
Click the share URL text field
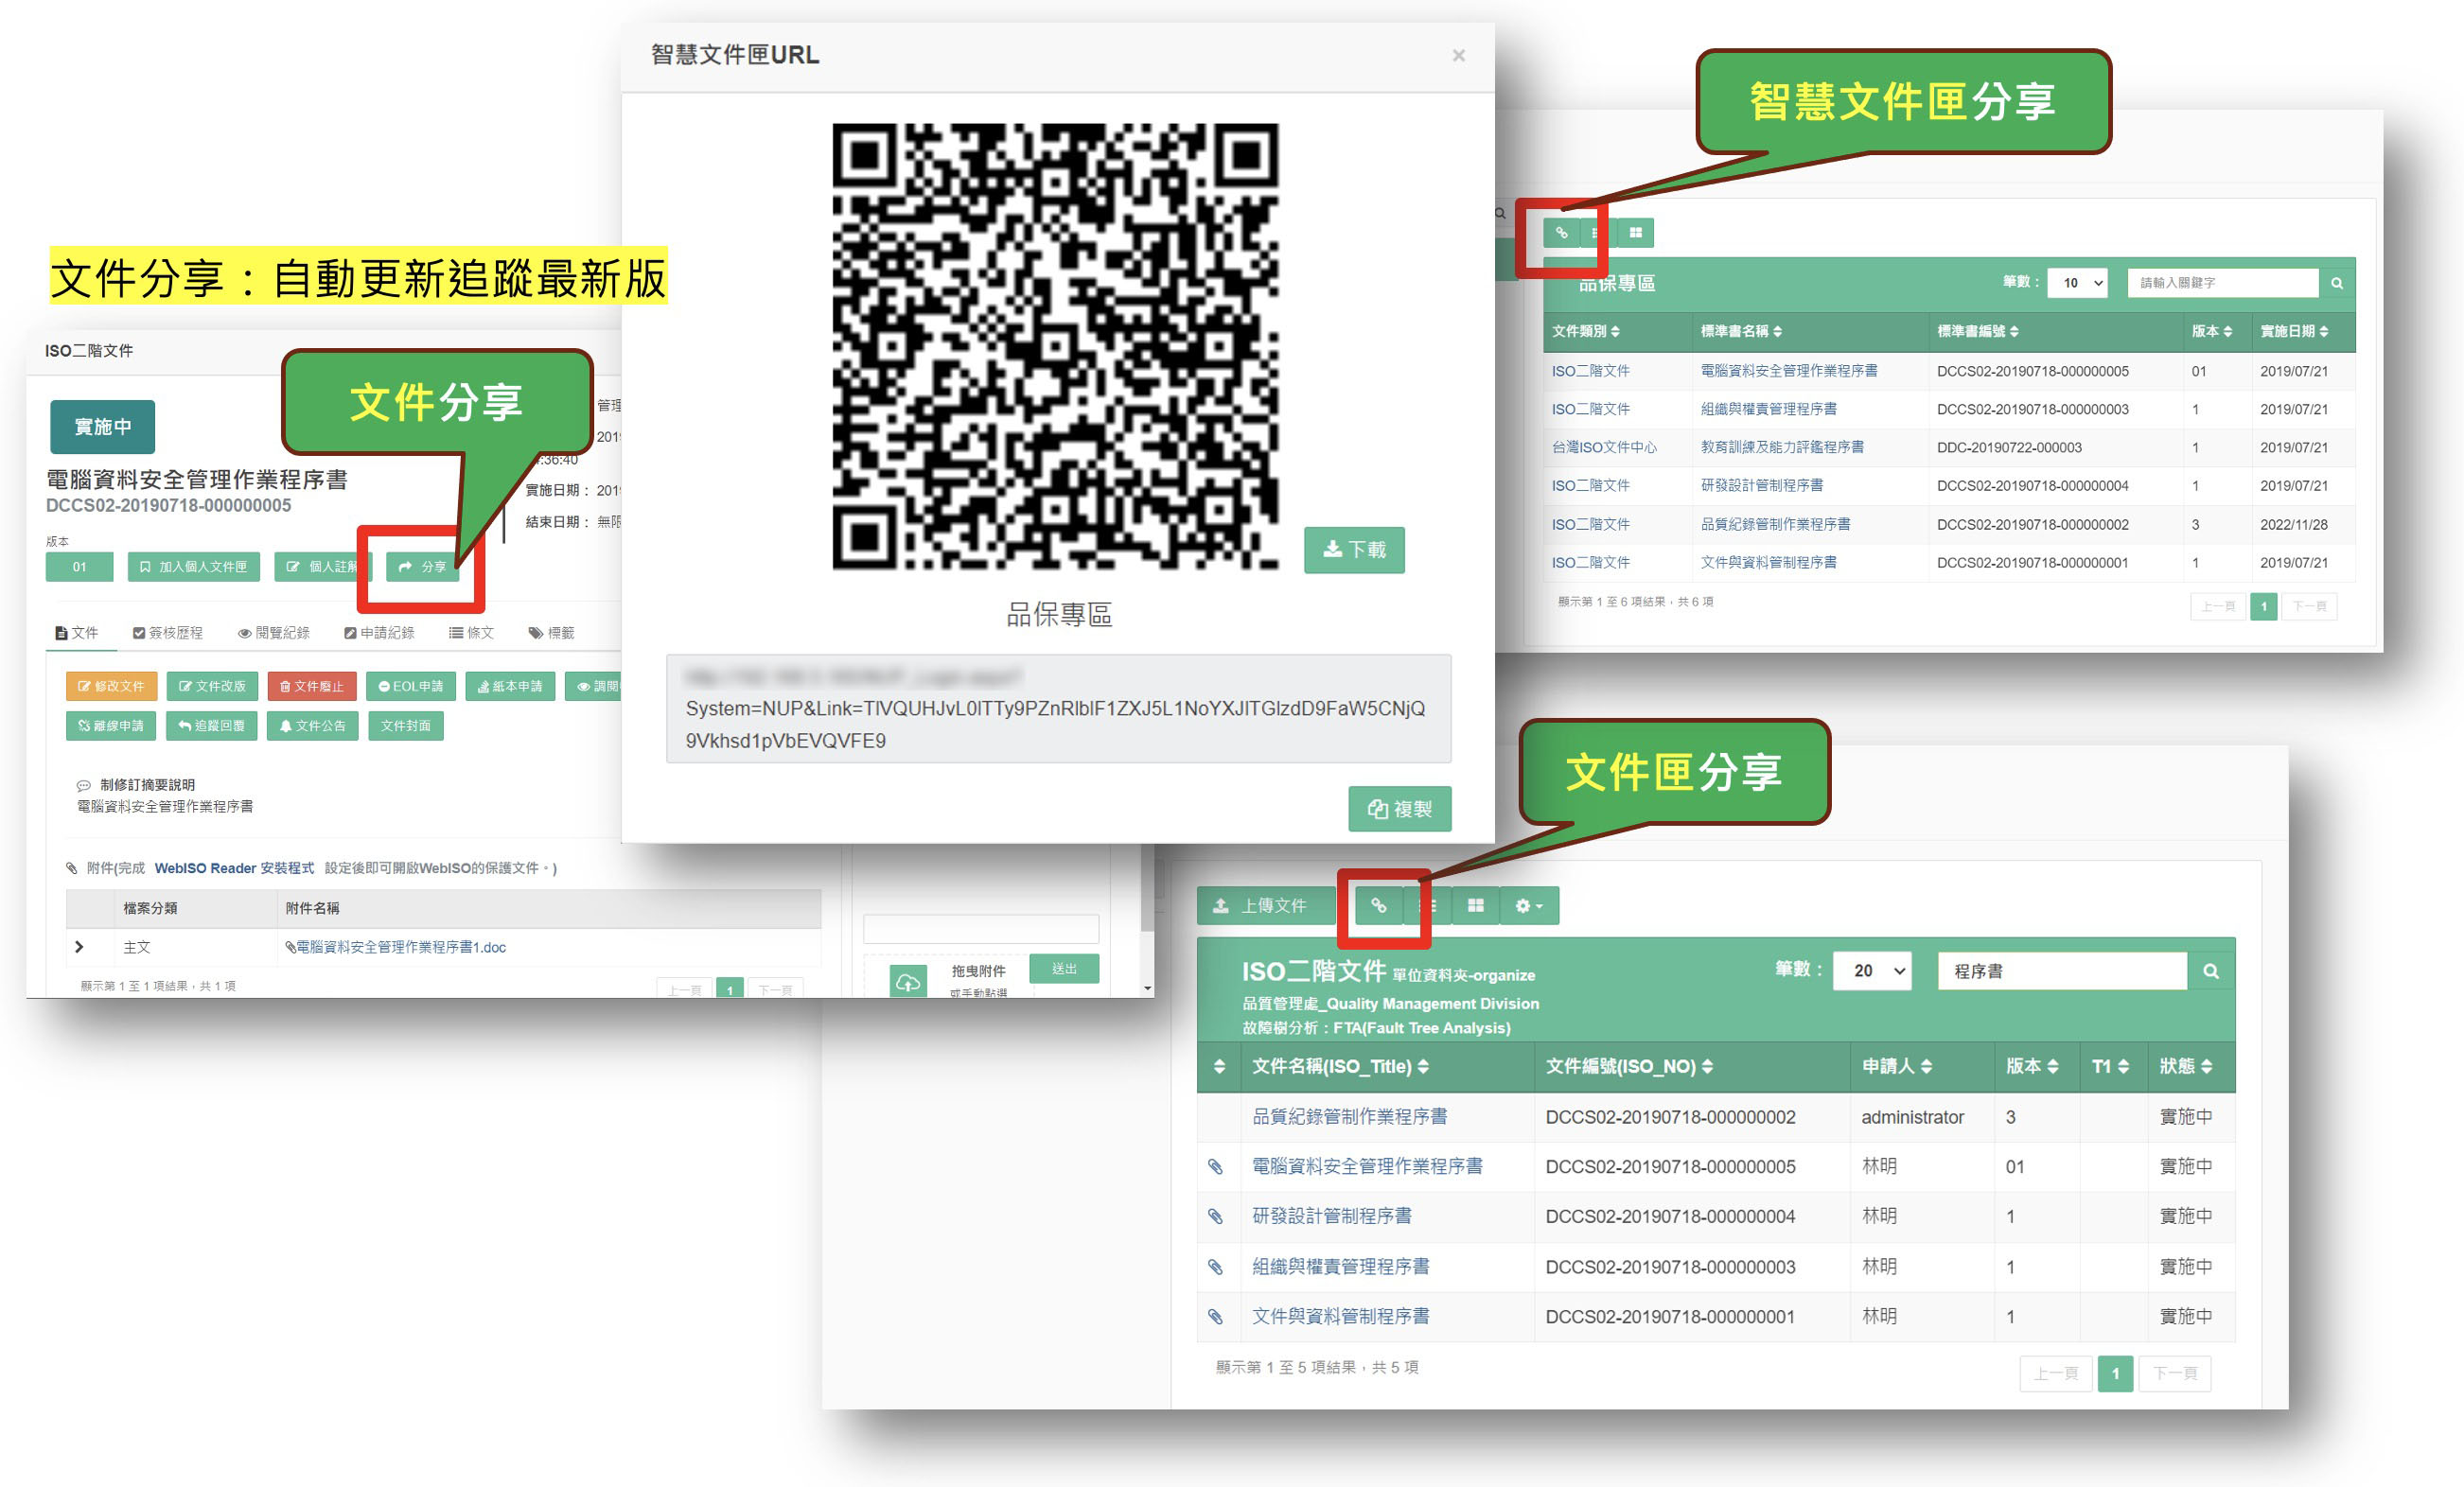[1058, 709]
